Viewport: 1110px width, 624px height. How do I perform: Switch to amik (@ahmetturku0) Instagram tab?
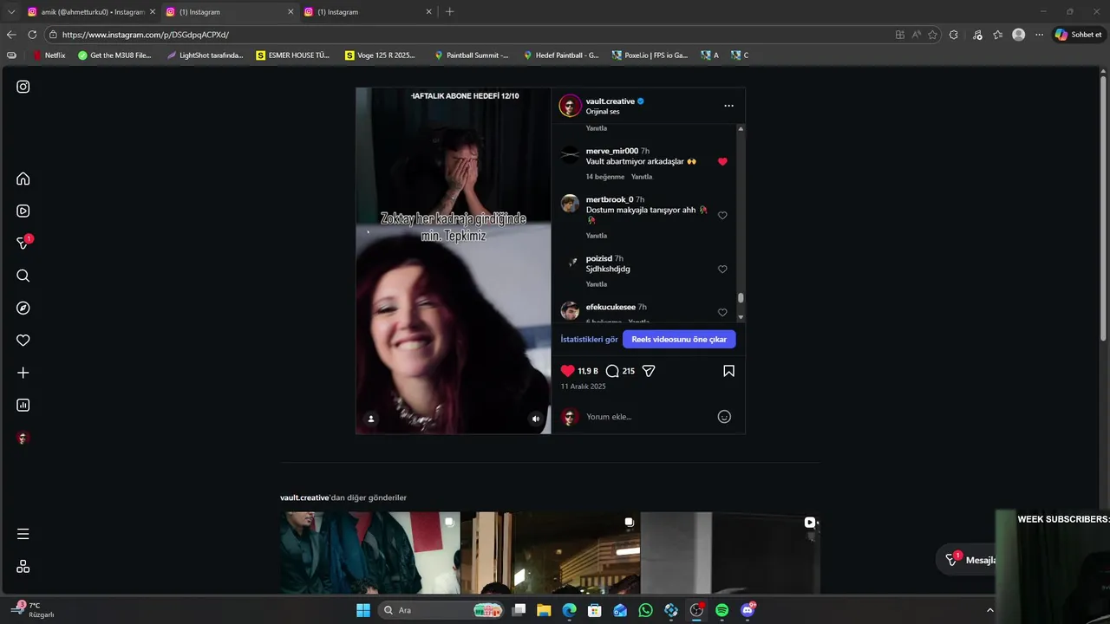click(x=93, y=12)
